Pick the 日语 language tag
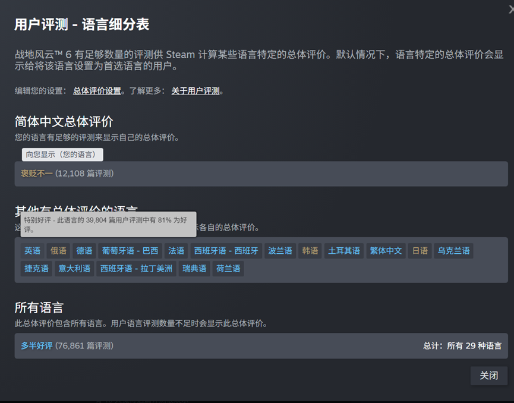Screen dimensions: 514x403 pyautogui.click(x=420, y=251)
